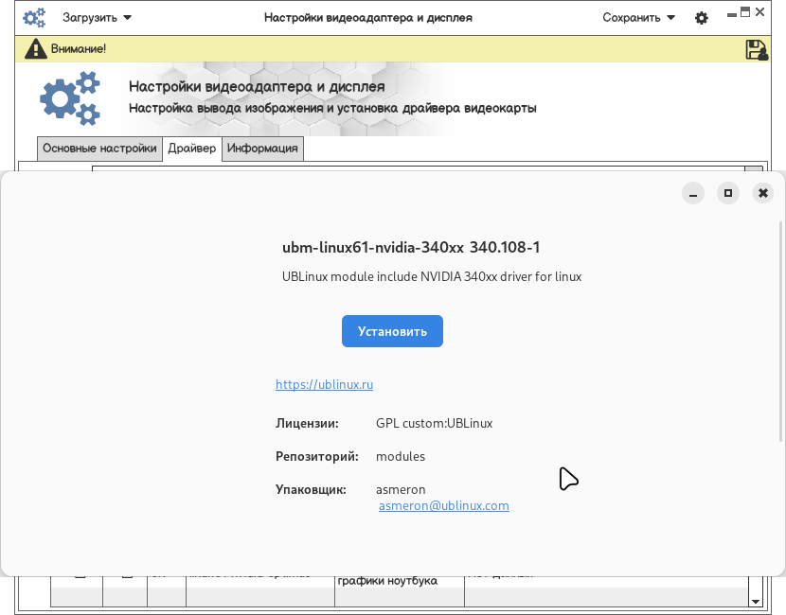The width and height of the screenshot is (786, 615).
Task: Maximize the package details dialog
Action: click(x=728, y=193)
